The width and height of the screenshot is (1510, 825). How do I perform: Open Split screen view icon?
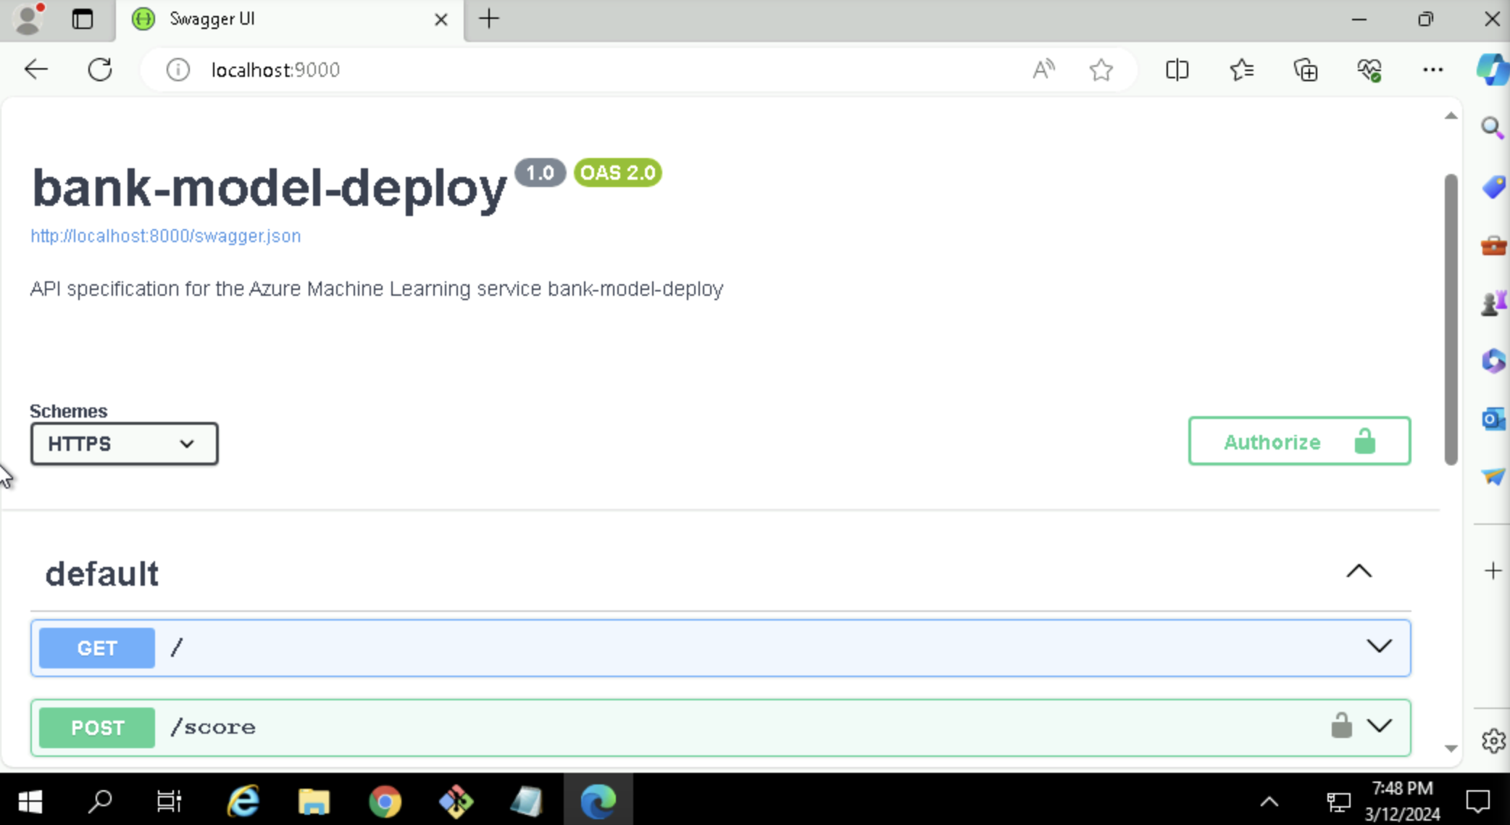(x=1177, y=70)
